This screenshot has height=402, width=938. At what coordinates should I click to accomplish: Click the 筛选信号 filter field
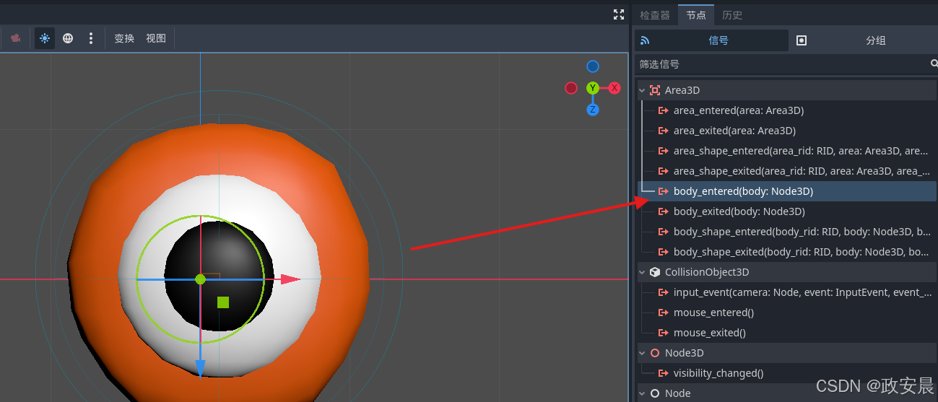coord(781,64)
